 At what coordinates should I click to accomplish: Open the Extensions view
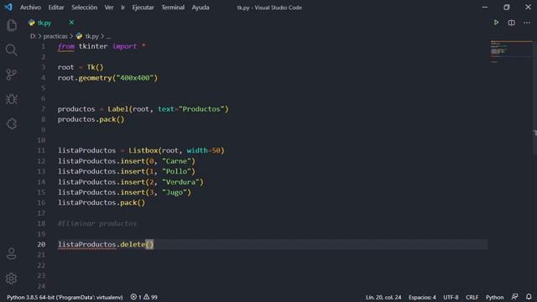[x=11, y=124]
